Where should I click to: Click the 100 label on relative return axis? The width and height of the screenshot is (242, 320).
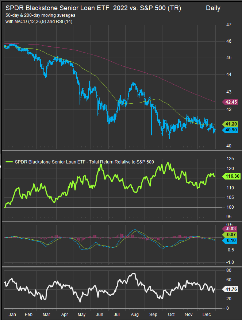pos(230,207)
